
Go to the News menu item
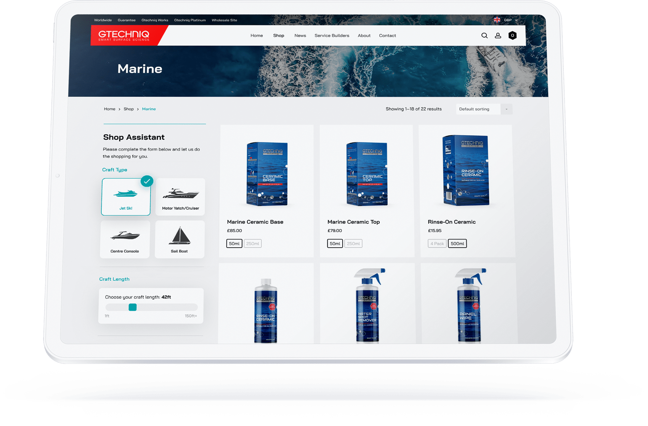[300, 35]
